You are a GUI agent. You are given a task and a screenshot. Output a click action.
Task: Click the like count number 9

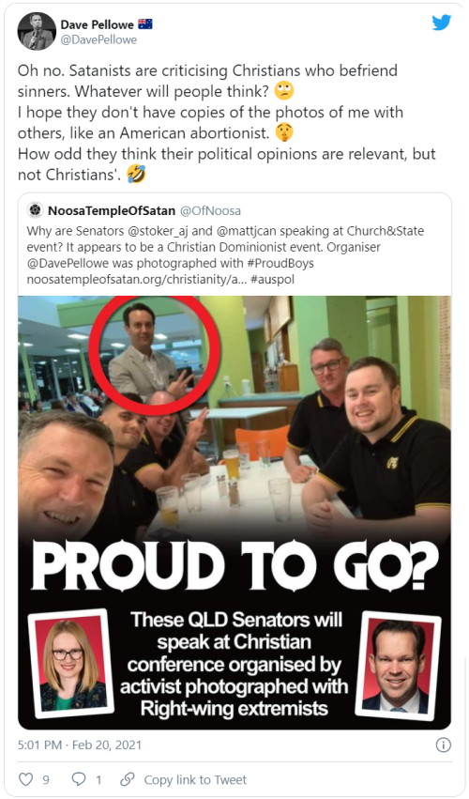[46, 779]
